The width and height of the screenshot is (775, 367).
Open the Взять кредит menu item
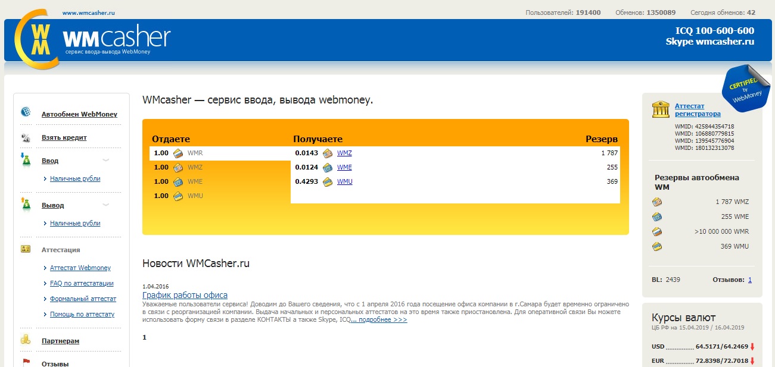[64, 137]
